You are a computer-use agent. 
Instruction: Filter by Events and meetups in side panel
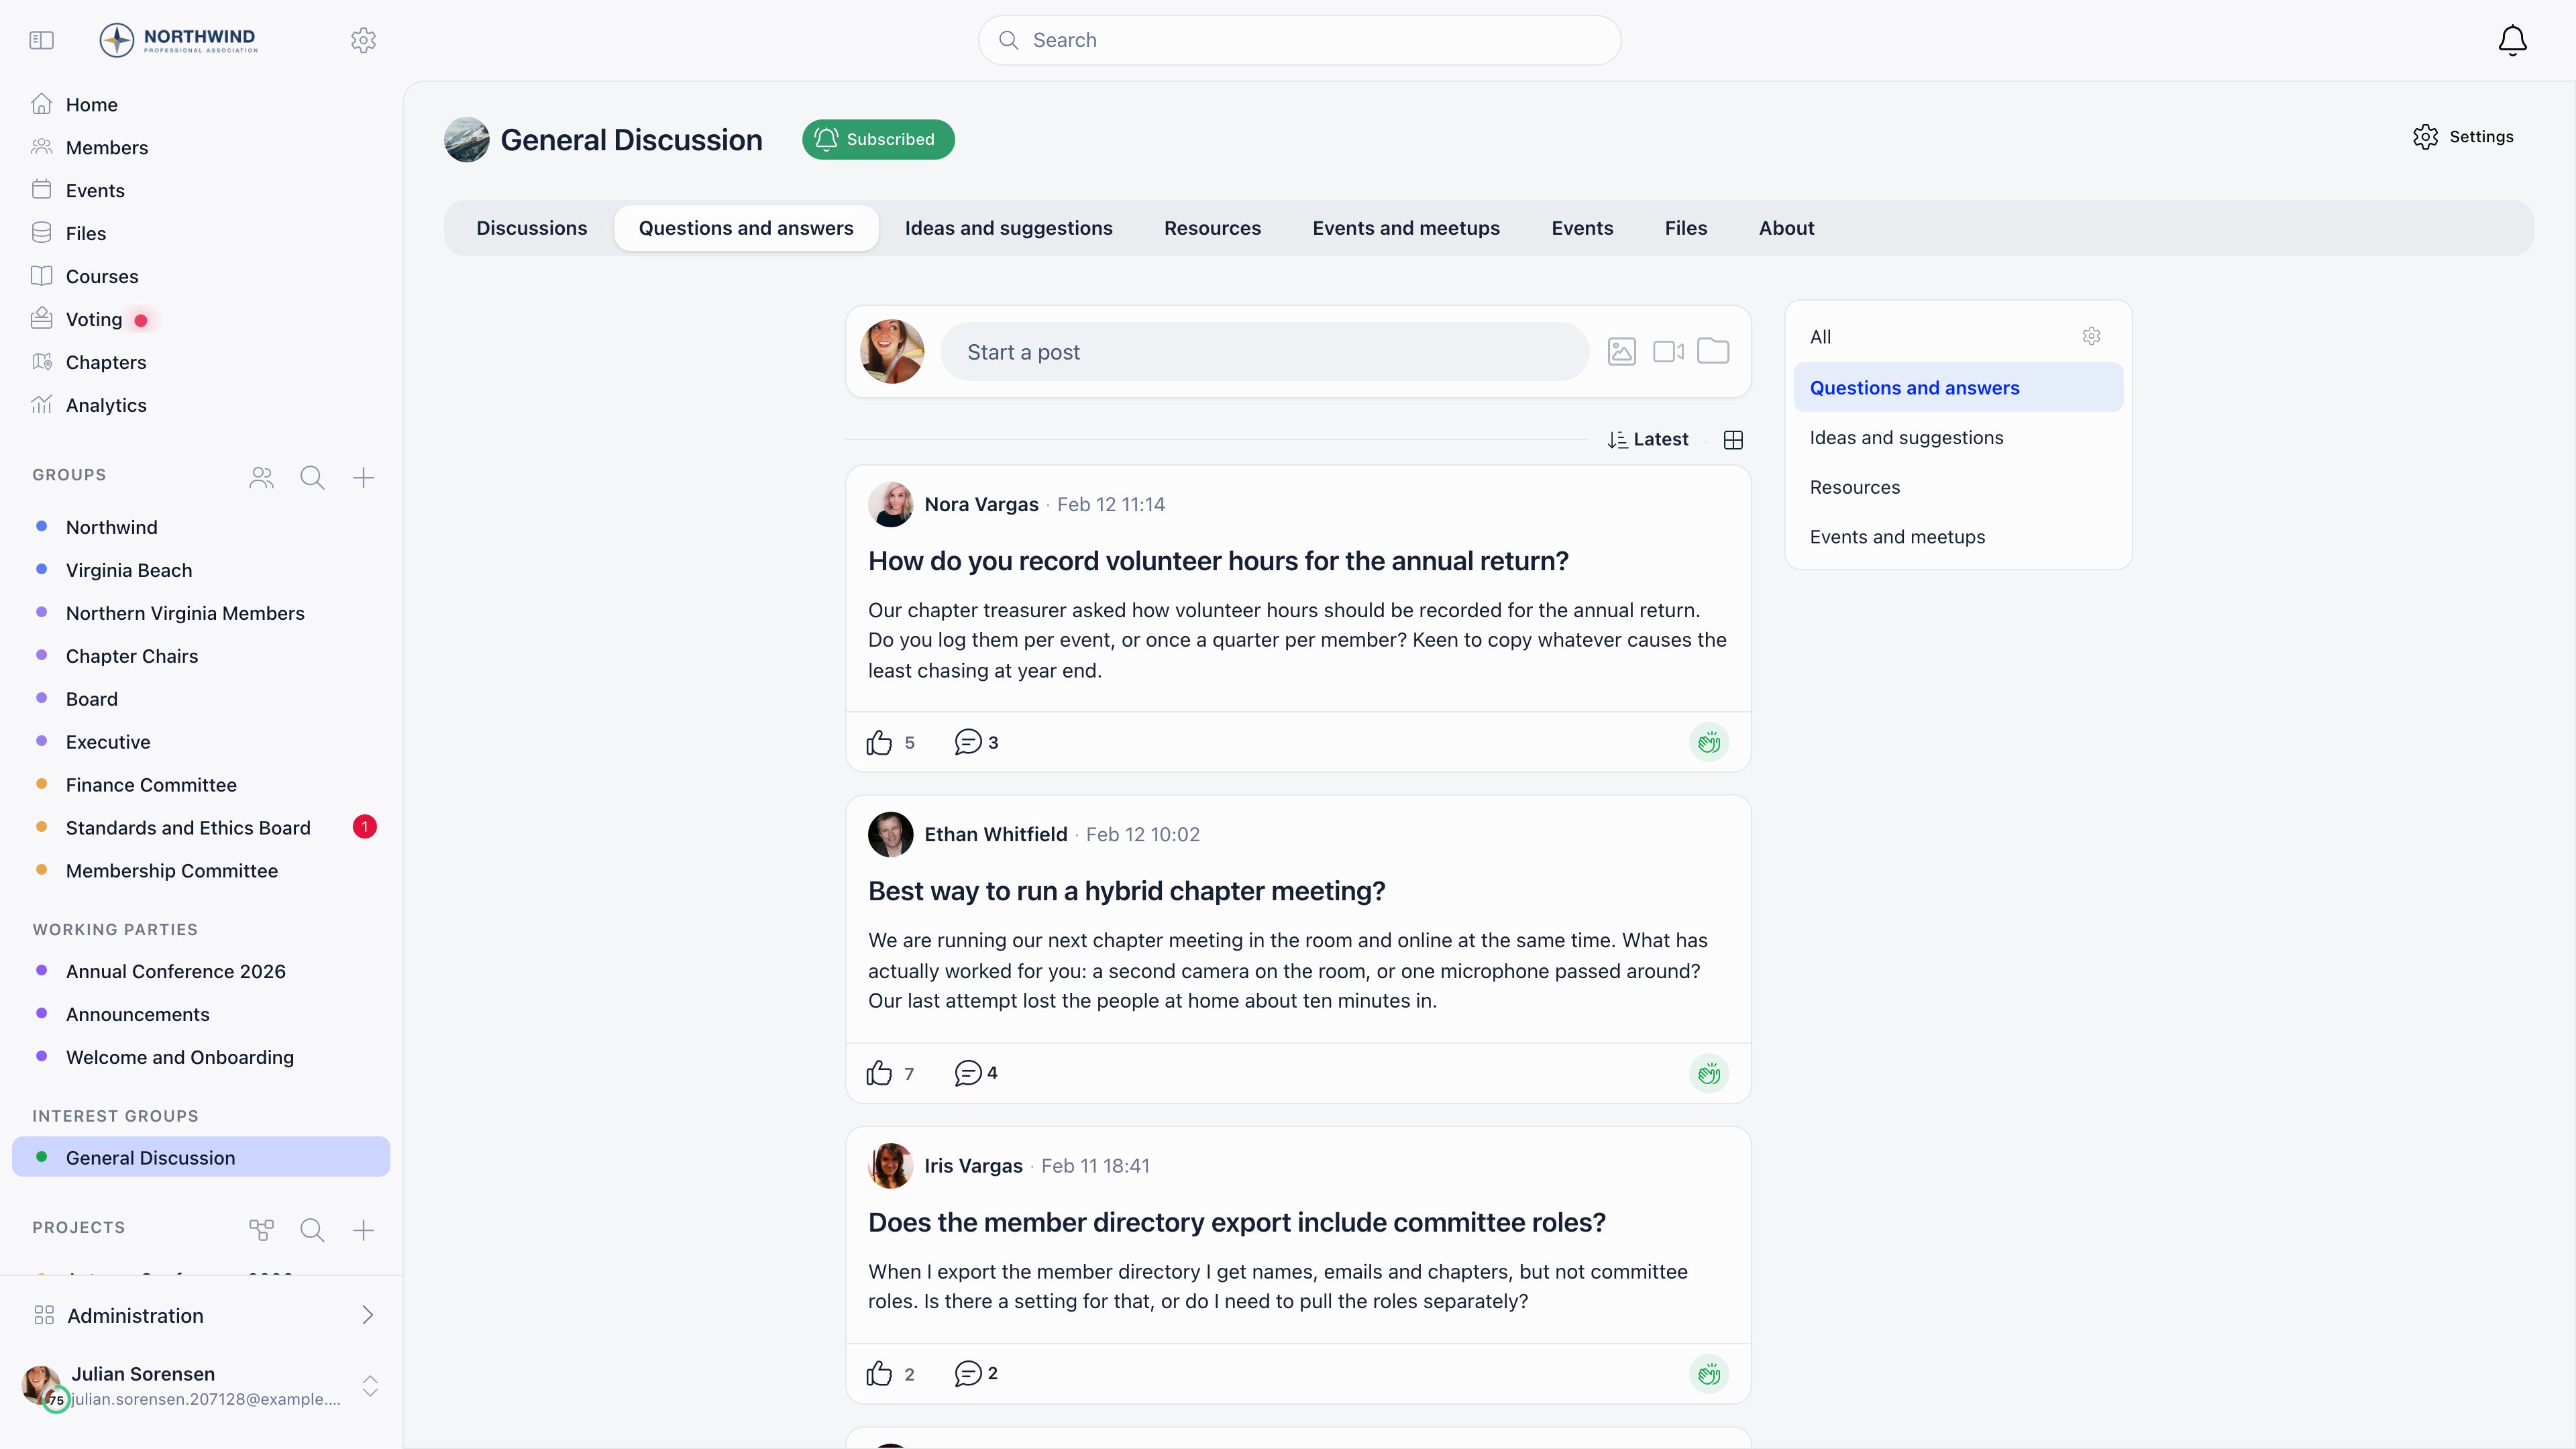(1958, 537)
